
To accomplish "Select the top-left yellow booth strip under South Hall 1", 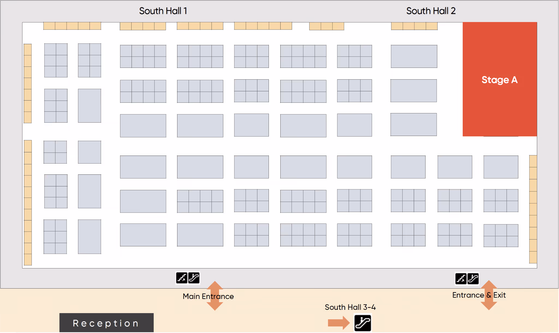I will [x=72, y=26].
